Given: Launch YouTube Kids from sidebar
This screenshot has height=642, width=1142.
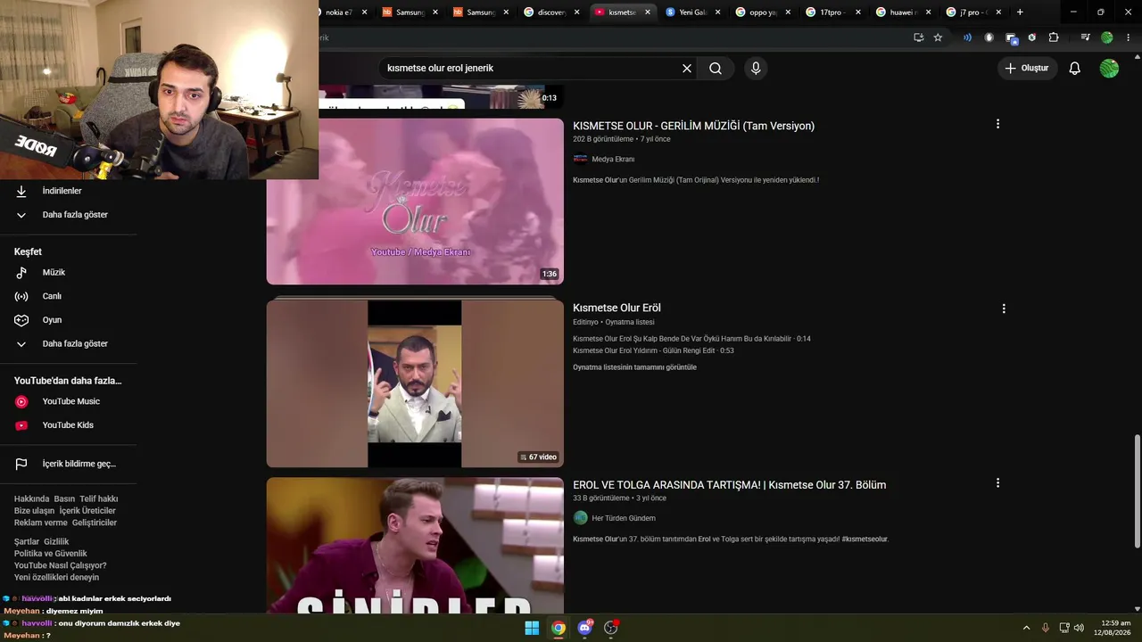Looking at the screenshot, I should [x=68, y=425].
